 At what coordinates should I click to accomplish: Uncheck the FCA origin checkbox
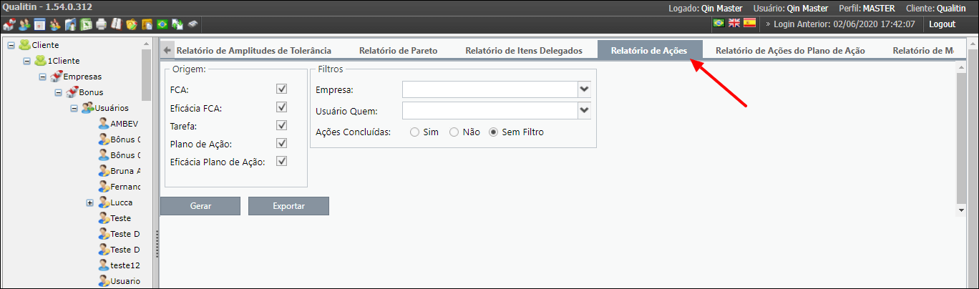tap(282, 89)
